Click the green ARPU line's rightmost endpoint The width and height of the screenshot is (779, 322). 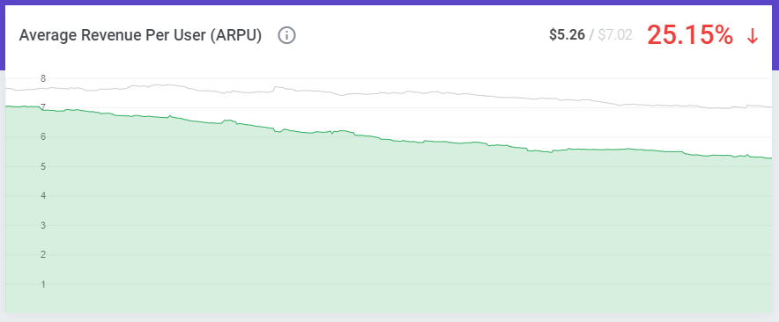(x=770, y=158)
